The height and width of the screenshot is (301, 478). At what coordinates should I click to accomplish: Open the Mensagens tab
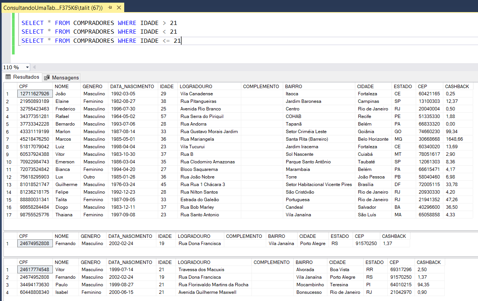62,78
